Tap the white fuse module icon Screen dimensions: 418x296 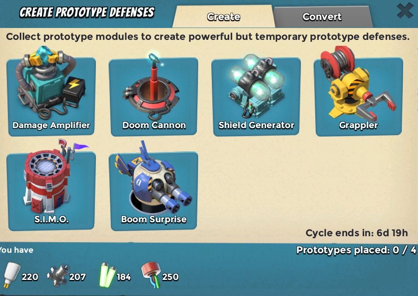tap(12, 275)
